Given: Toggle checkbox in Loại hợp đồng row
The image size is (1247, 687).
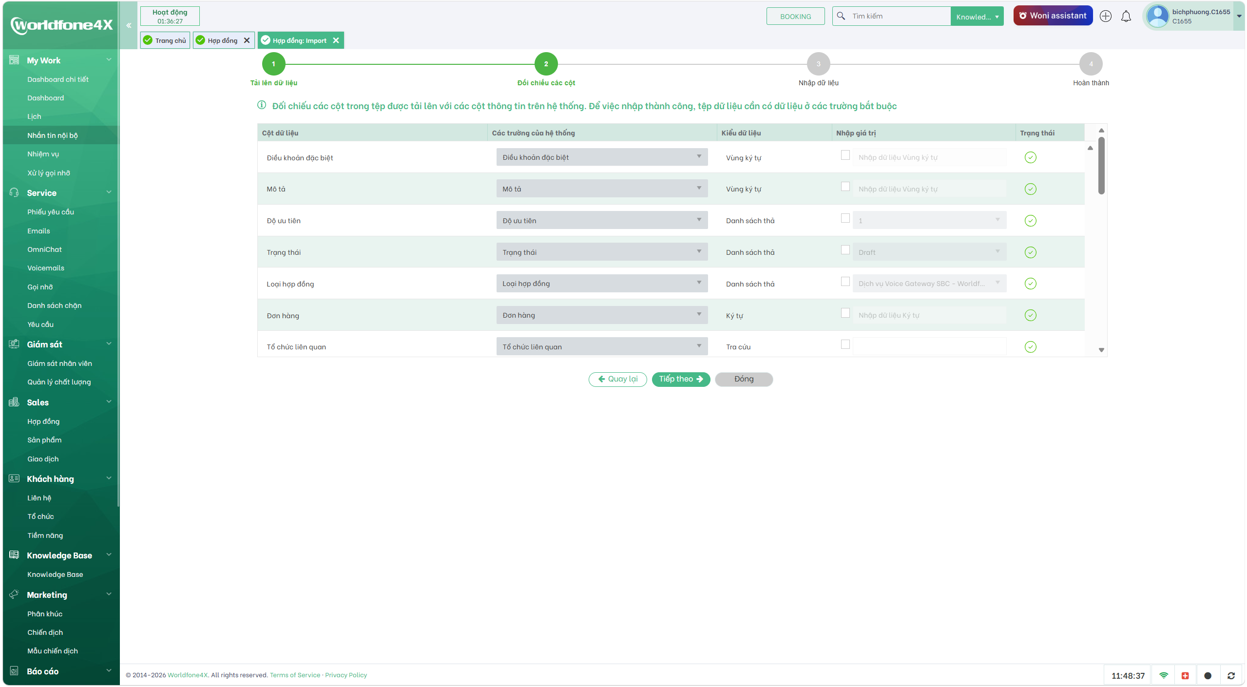Looking at the screenshot, I should [845, 282].
